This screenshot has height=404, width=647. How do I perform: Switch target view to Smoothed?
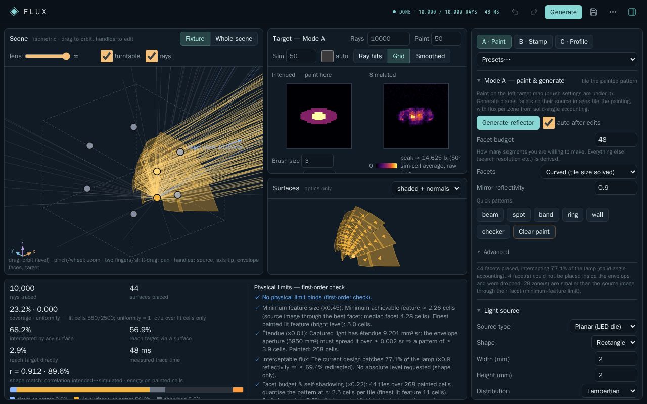pos(430,56)
